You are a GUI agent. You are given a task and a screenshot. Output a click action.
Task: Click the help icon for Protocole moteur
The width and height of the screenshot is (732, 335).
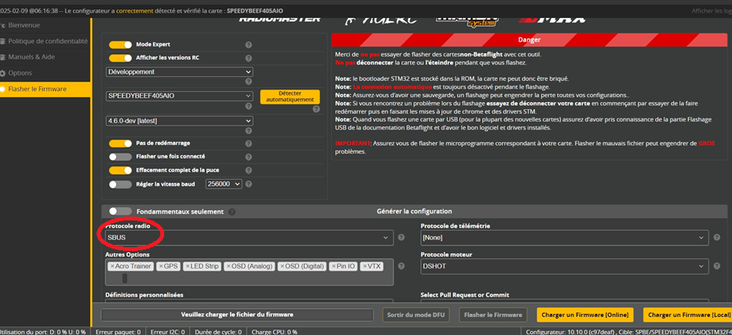click(716, 267)
